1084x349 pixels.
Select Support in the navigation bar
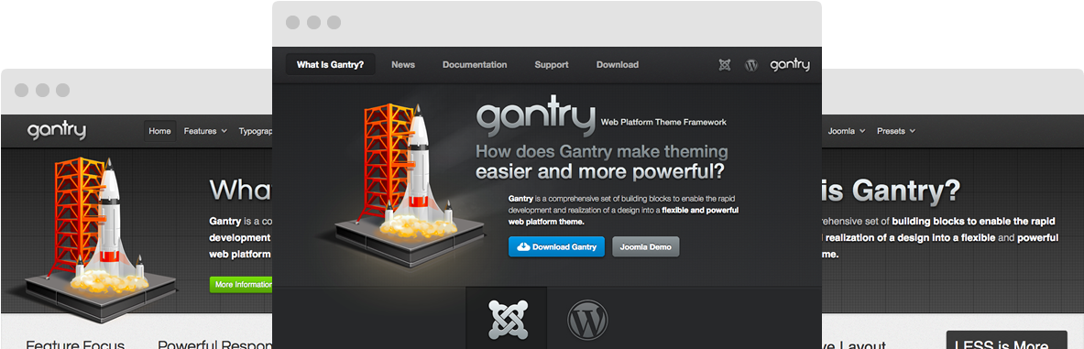(x=551, y=64)
